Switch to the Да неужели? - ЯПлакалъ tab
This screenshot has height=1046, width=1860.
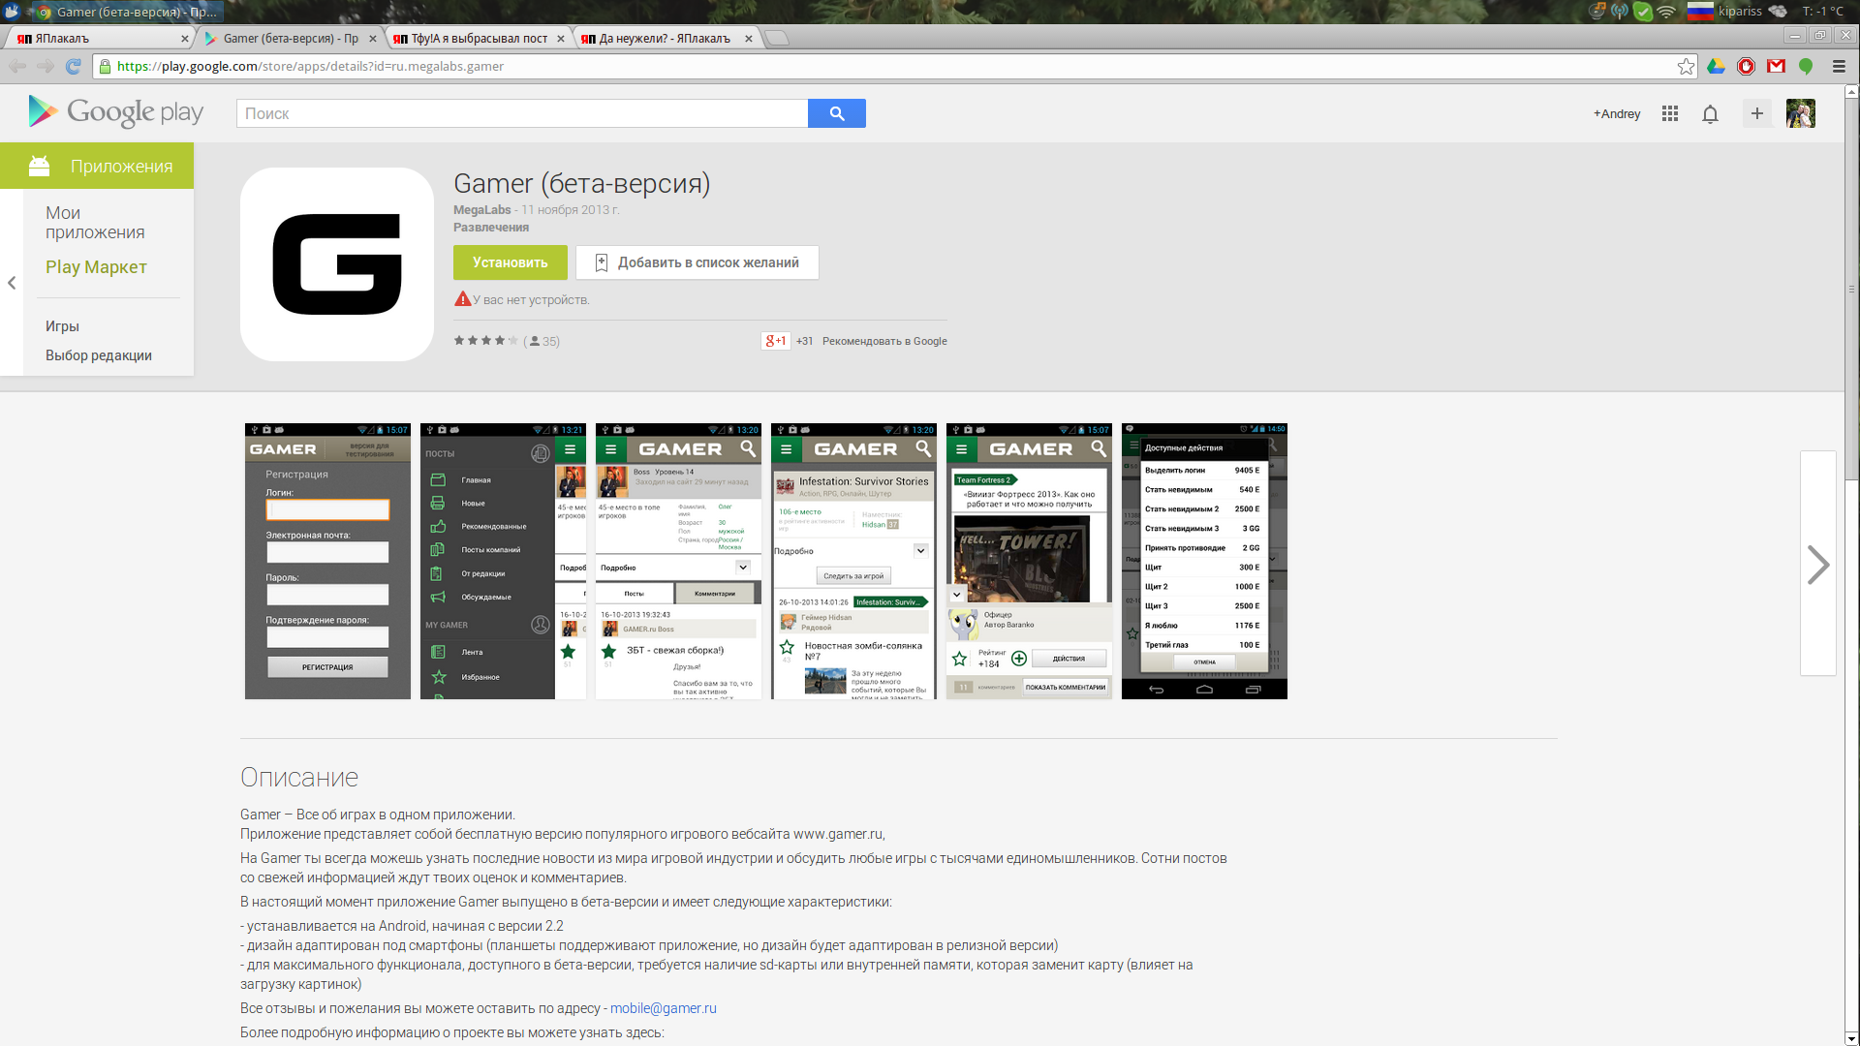click(x=665, y=39)
